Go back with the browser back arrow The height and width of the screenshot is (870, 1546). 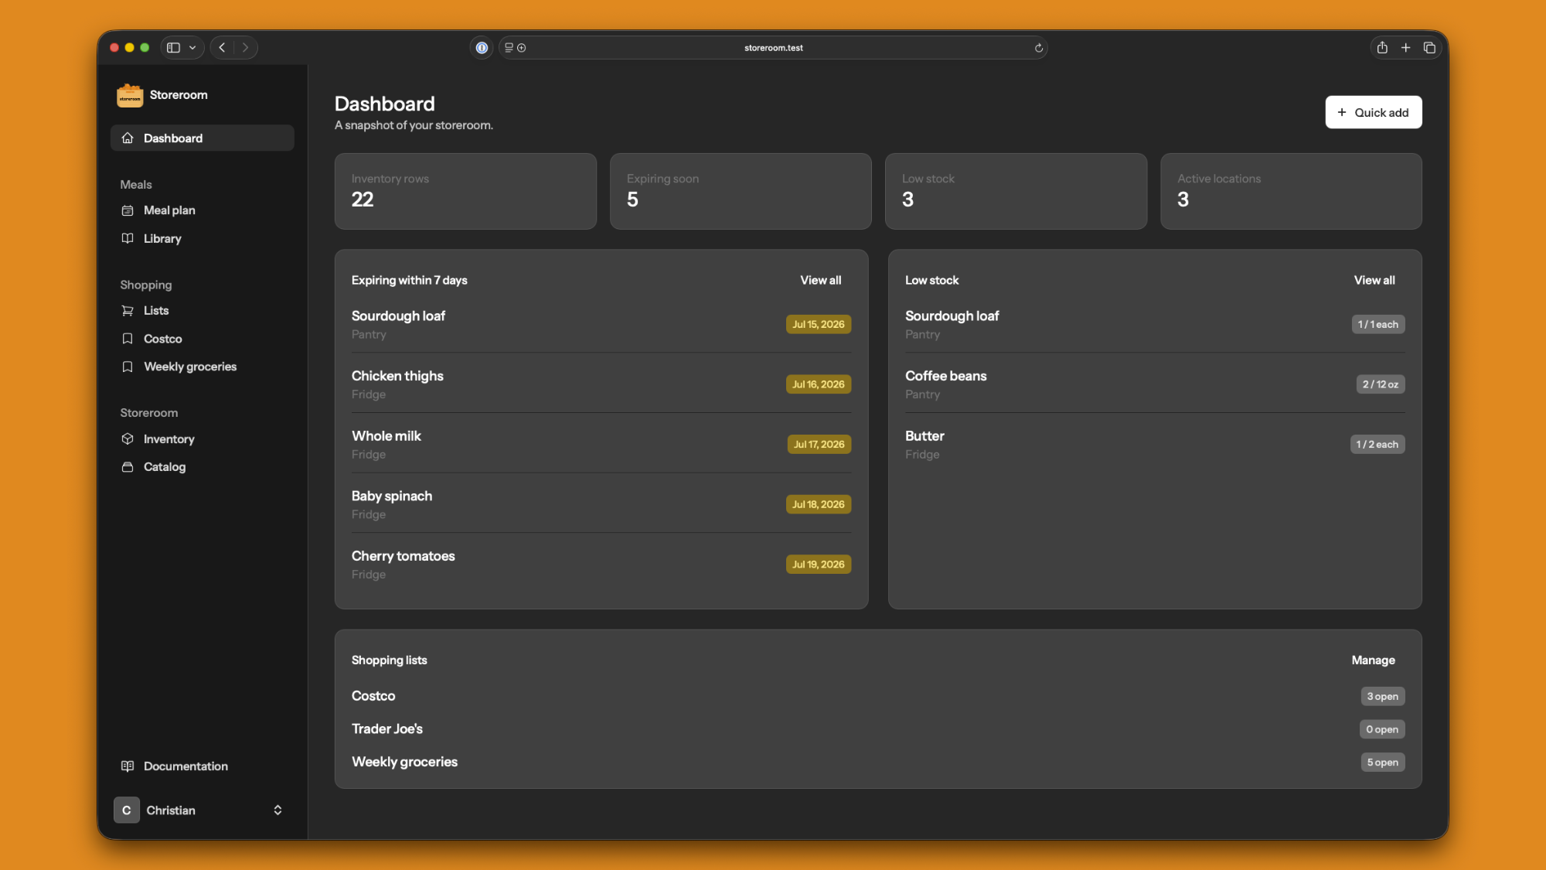pyautogui.click(x=222, y=47)
